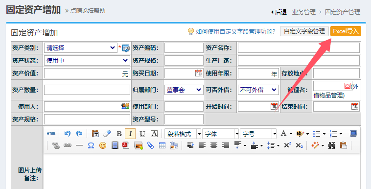Open 可否外借 不可外借 dropdown
This screenshot has width=371, height=189.
click(x=258, y=90)
